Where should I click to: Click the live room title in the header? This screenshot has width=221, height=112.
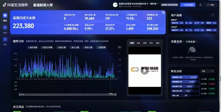(139, 4)
